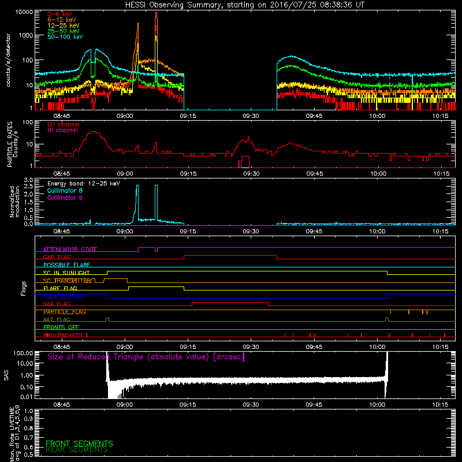Click the 08:45 tick under the flags panel
The image size is (462, 462).
pyautogui.click(x=62, y=347)
